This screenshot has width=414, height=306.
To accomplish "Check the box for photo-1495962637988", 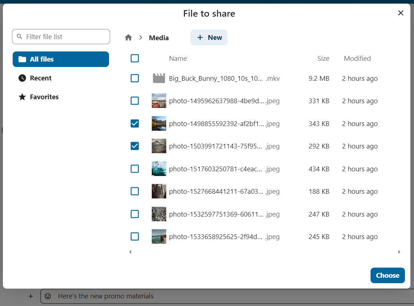I will point(135,101).
